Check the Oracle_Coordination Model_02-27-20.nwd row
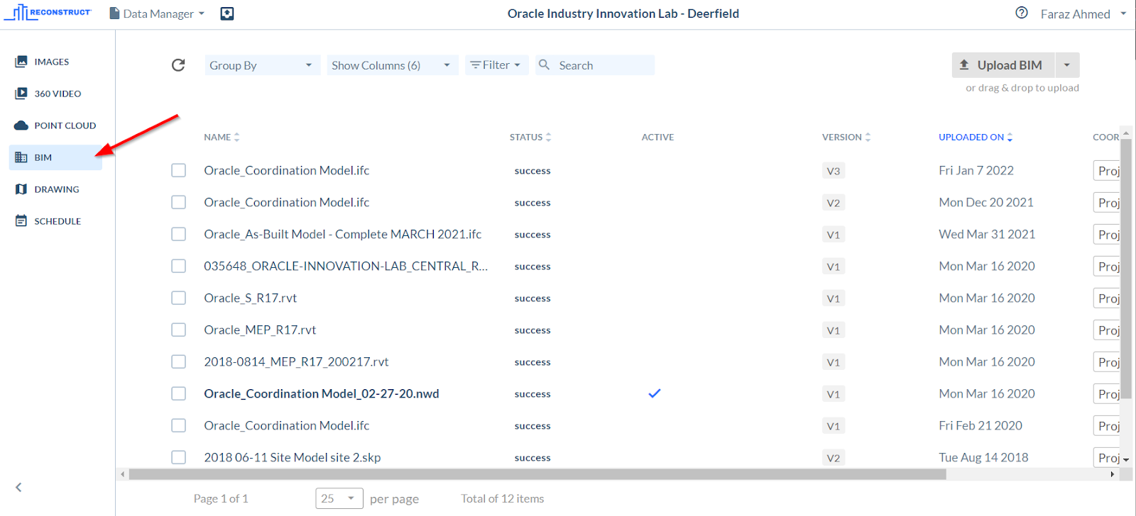The height and width of the screenshot is (516, 1136). (179, 393)
